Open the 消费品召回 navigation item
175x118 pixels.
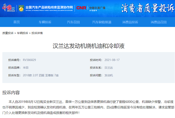pyautogui.click(x=158, y=22)
